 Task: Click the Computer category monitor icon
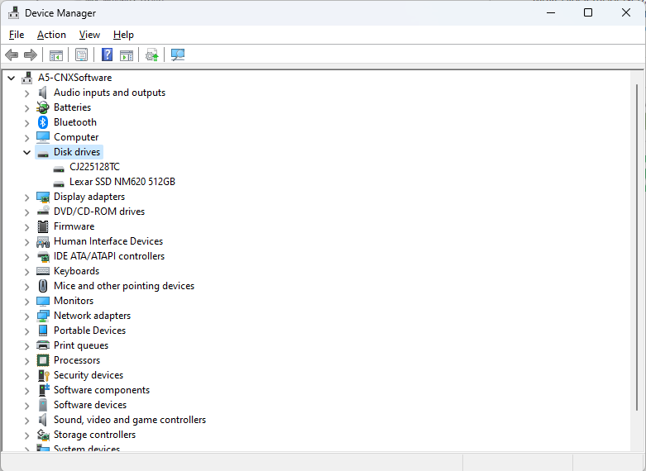(43, 137)
